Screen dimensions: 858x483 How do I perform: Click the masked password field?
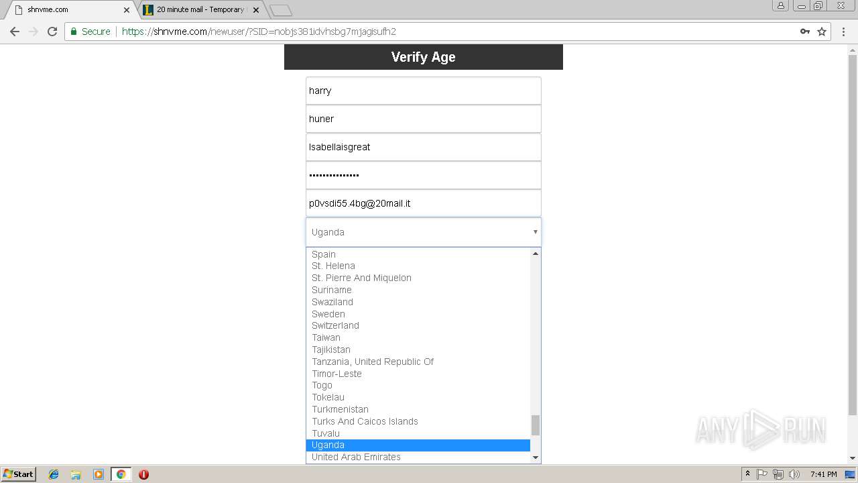point(423,175)
